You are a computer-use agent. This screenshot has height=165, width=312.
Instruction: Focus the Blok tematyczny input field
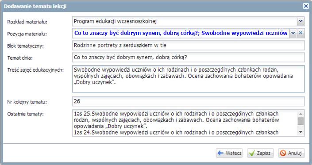(x=188, y=45)
